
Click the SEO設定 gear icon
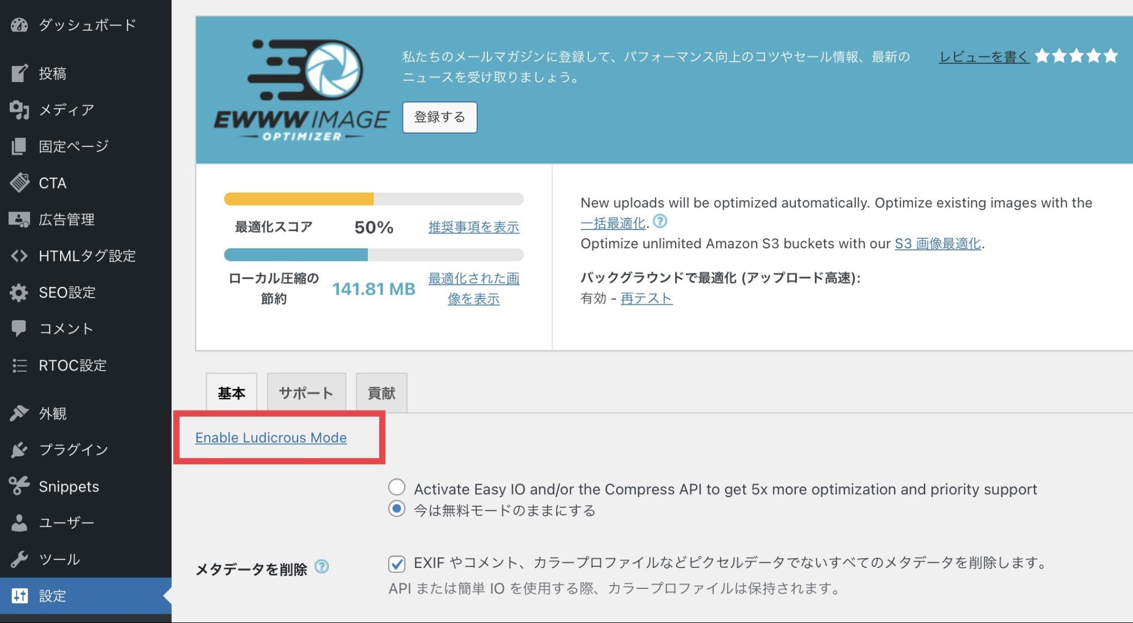pyautogui.click(x=19, y=293)
